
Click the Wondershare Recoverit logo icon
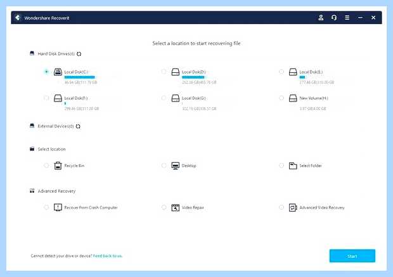(18, 18)
